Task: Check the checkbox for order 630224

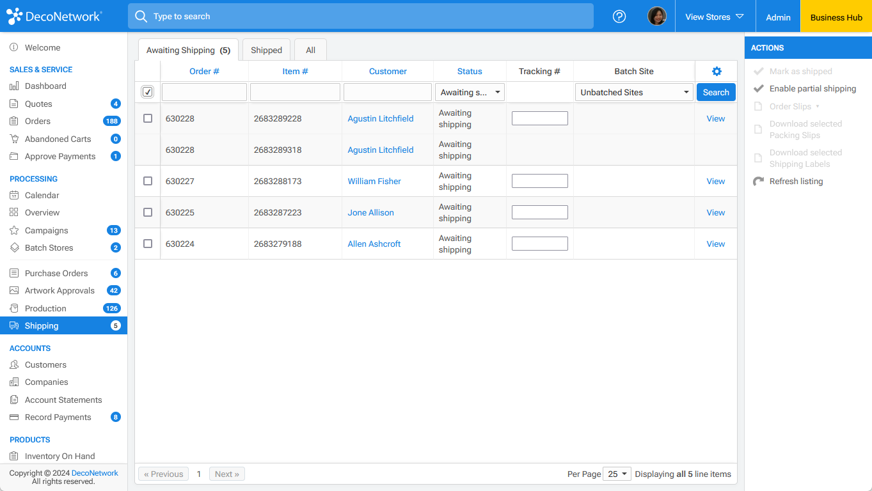Action: click(147, 244)
